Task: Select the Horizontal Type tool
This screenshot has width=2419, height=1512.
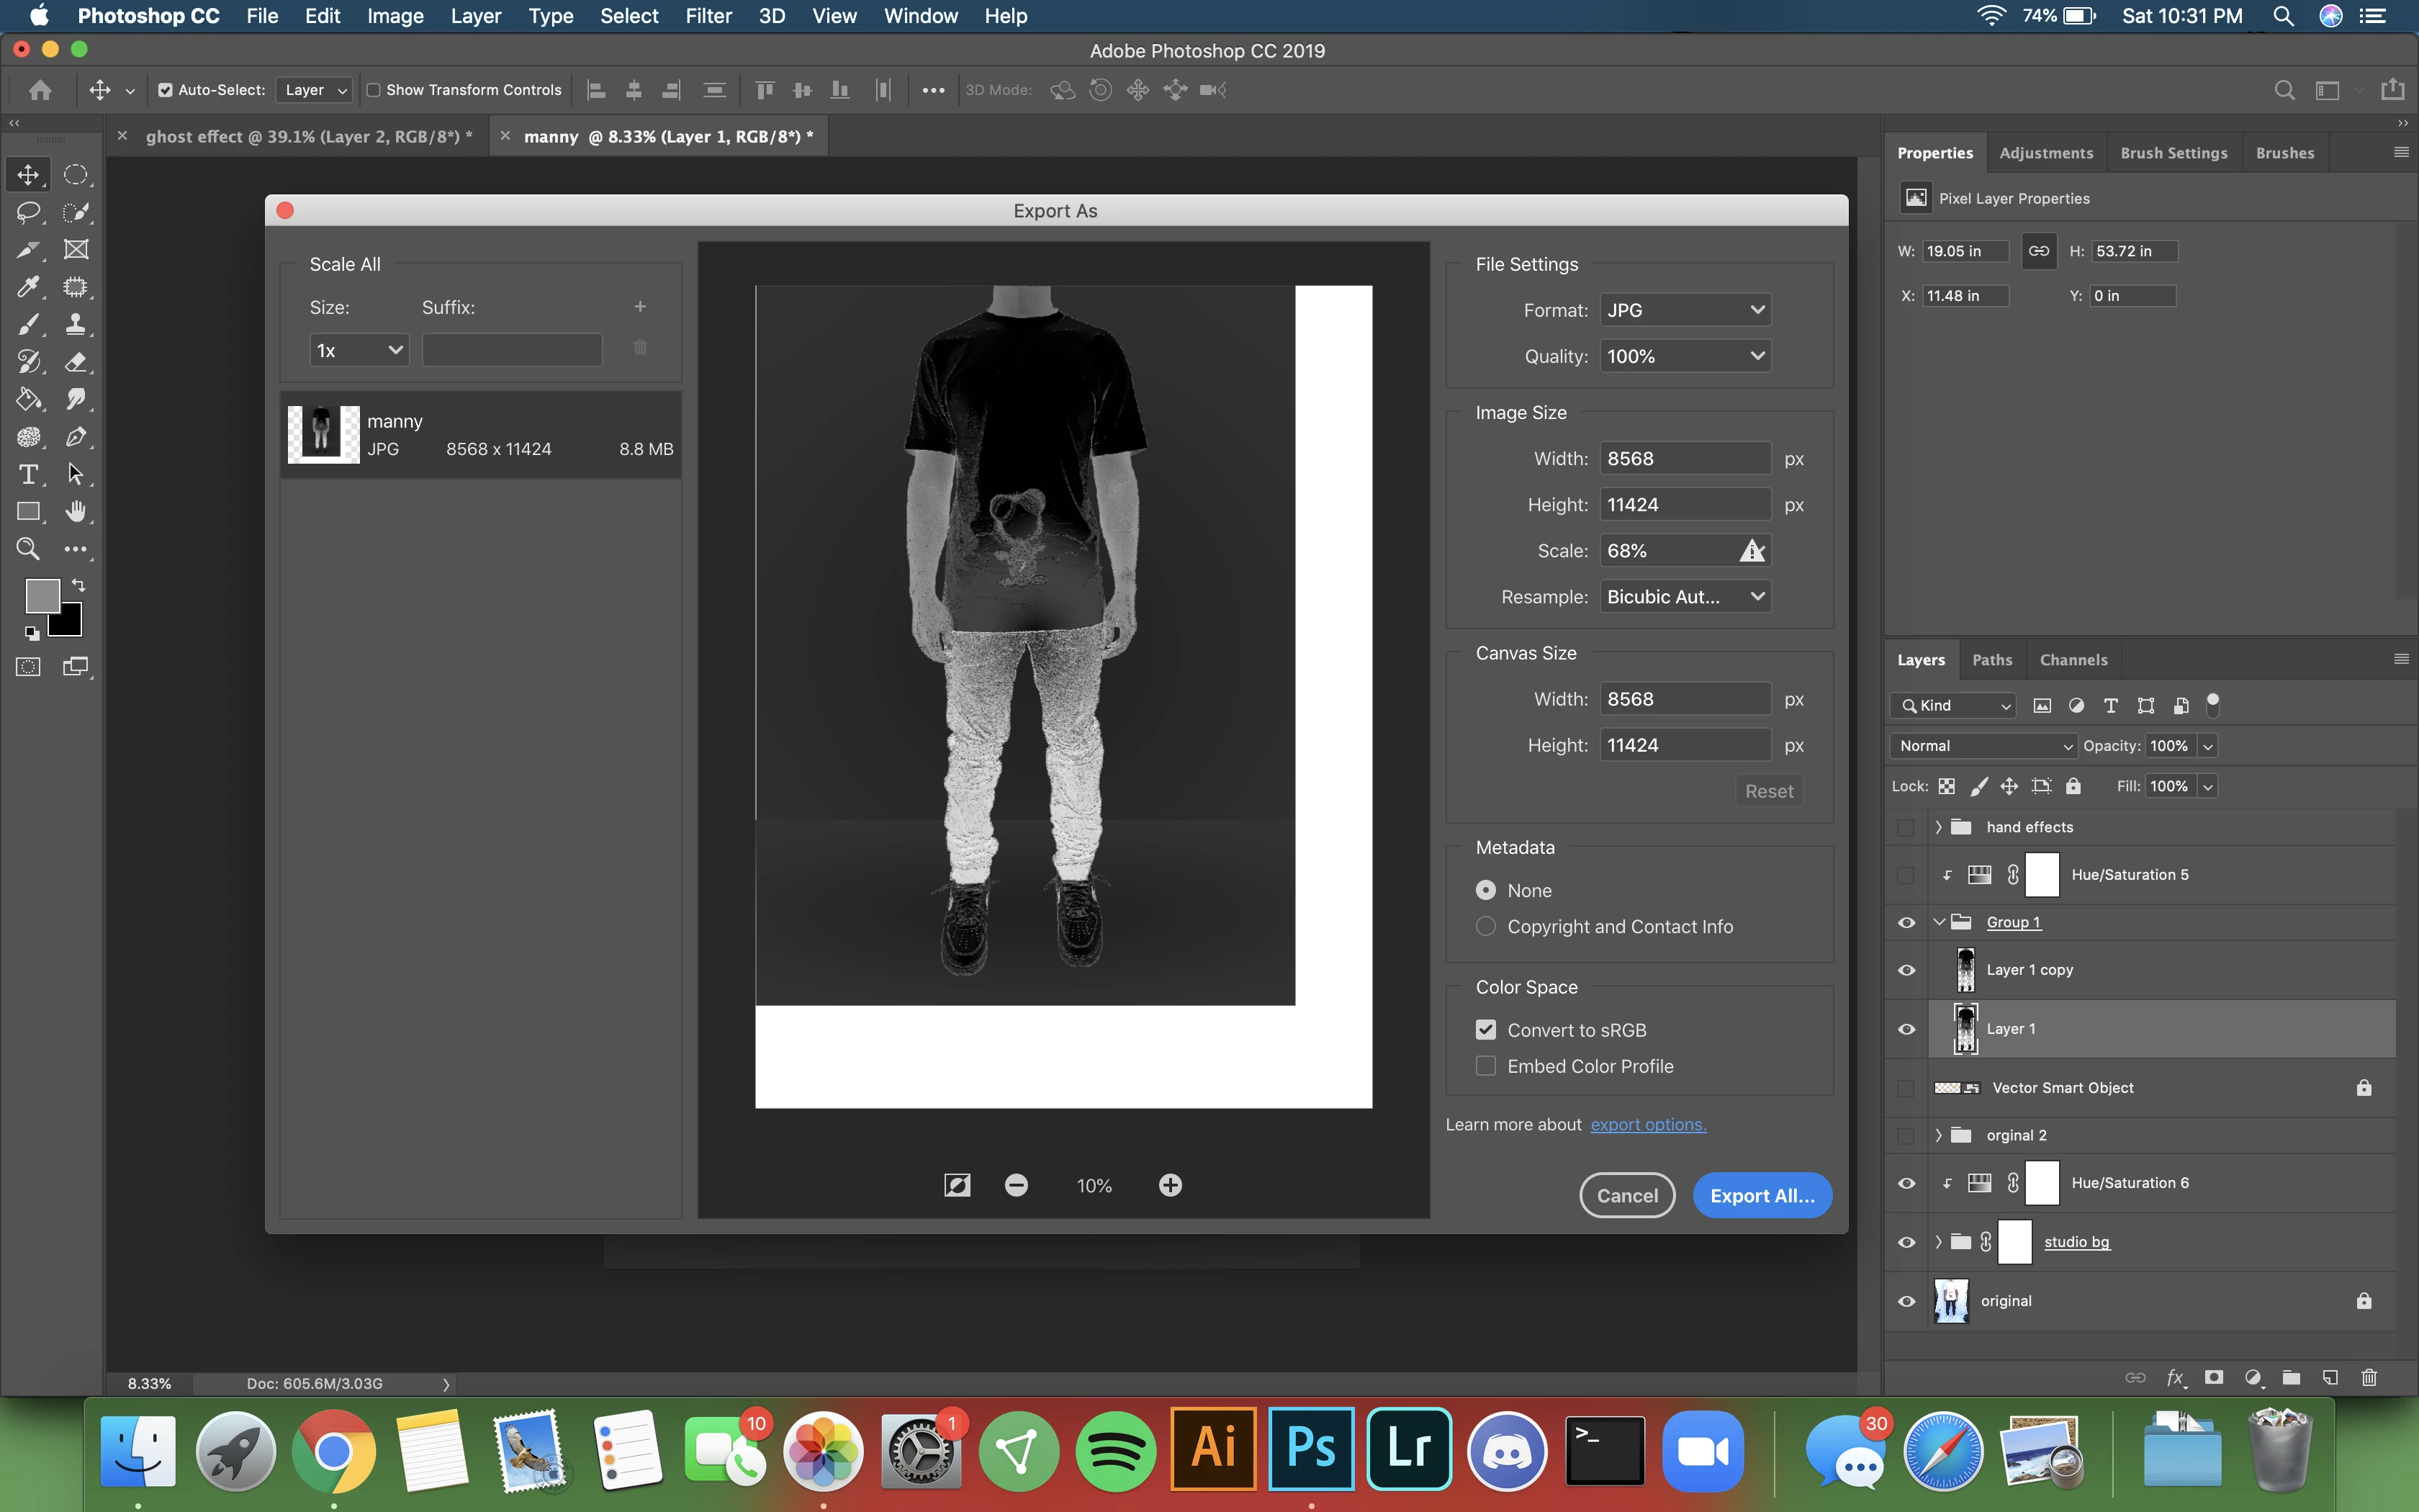Action: pyautogui.click(x=28, y=474)
